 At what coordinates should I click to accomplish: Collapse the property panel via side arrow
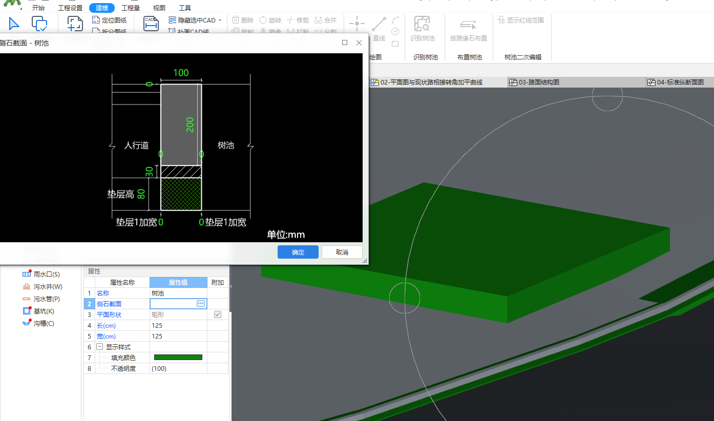coord(230,287)
